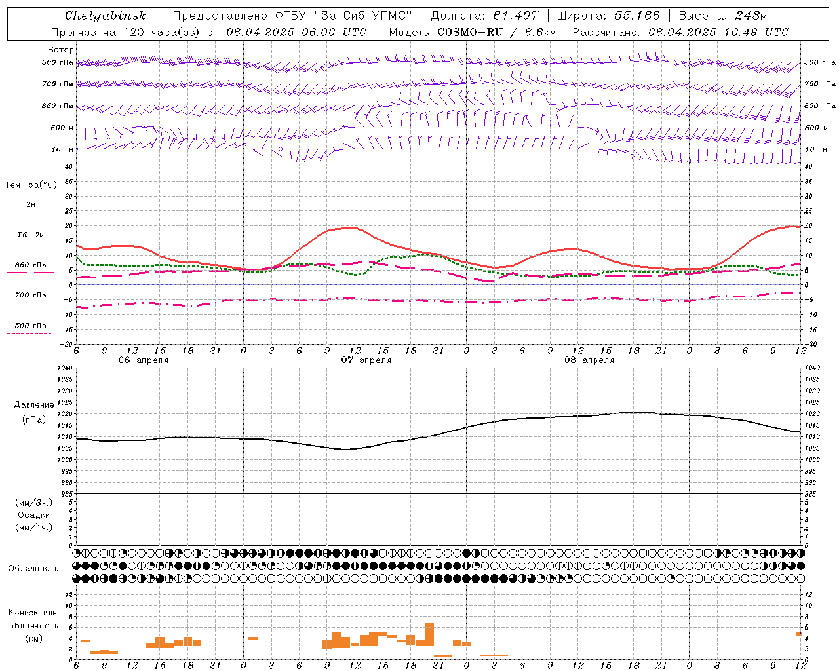839x671 pixels.
Task: Click the "(км)" unit under convective label
Action: (34, 638)
